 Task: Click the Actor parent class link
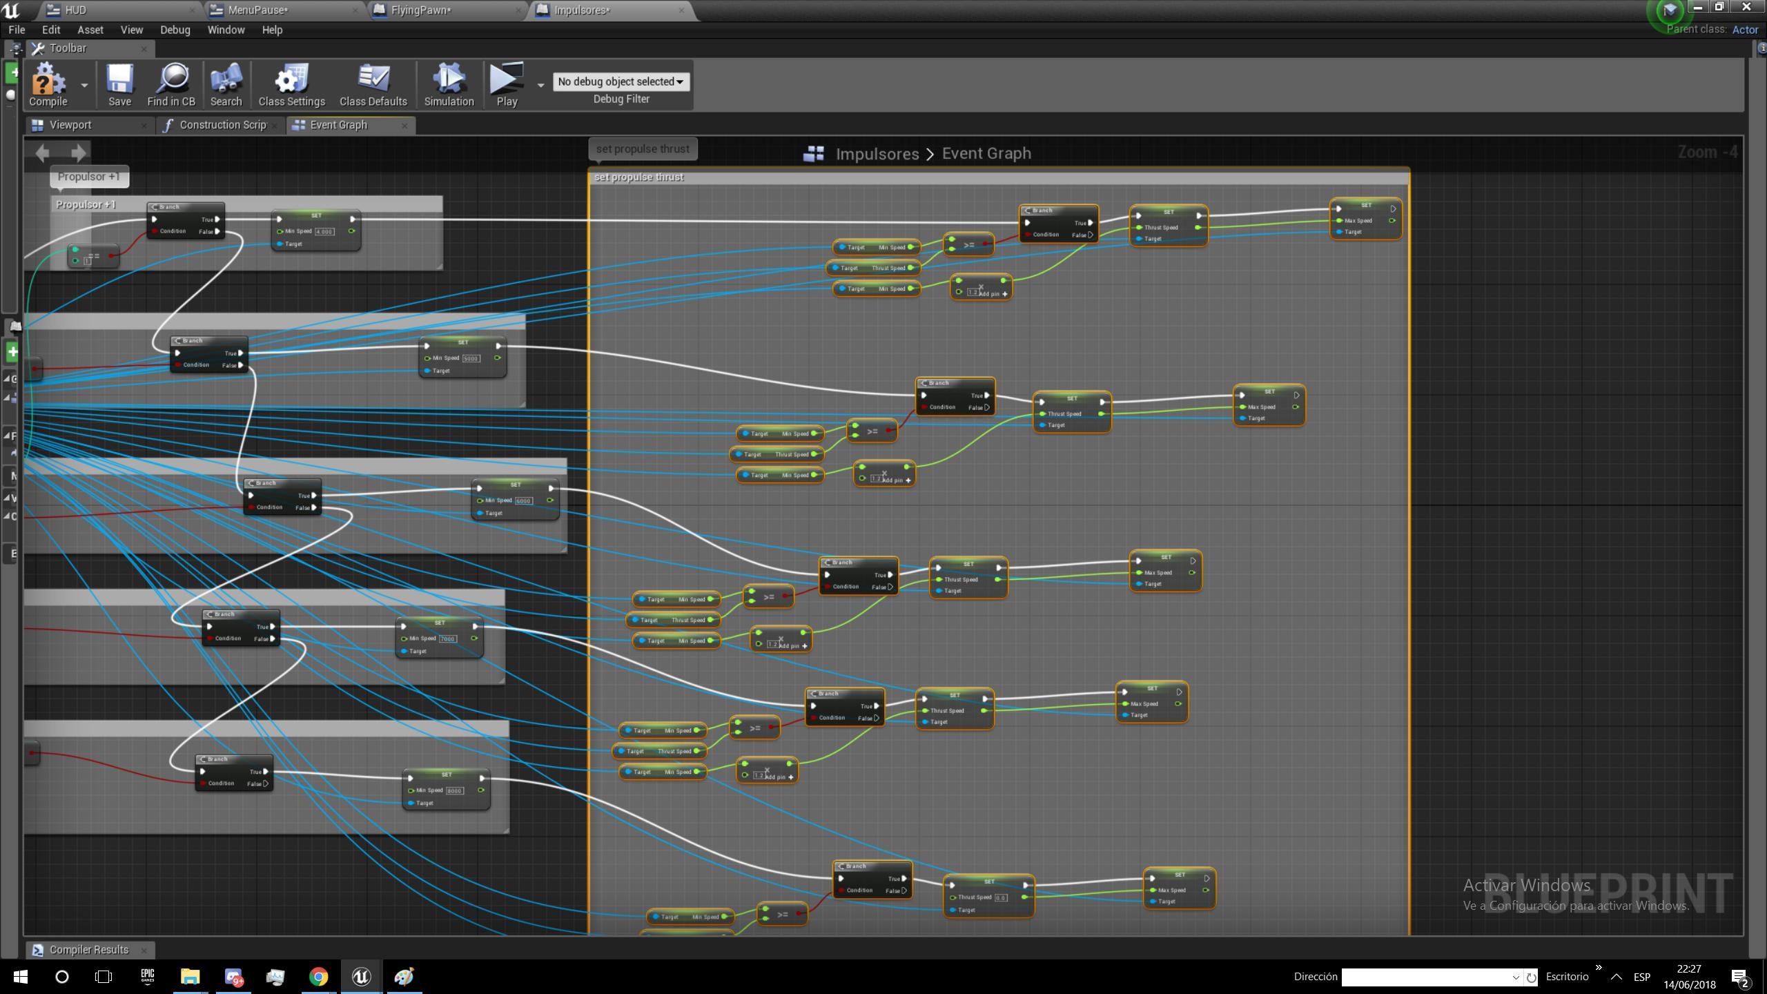click(1744, 30)
